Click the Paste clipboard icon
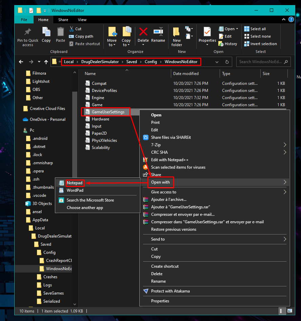The height and width of the screenshot is (321, 301). click(x=60, y=32)
